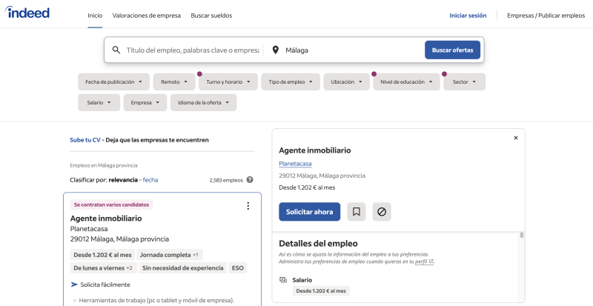Click the not interested block icon
Screen dimensions: 593x306
click(x=382, y=212)
